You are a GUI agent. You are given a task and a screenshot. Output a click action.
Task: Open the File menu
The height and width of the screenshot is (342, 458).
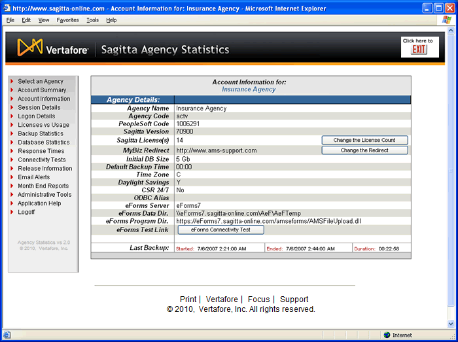[x=10, y=20]
